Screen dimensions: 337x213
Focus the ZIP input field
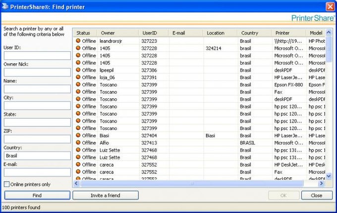pos(37,139)
